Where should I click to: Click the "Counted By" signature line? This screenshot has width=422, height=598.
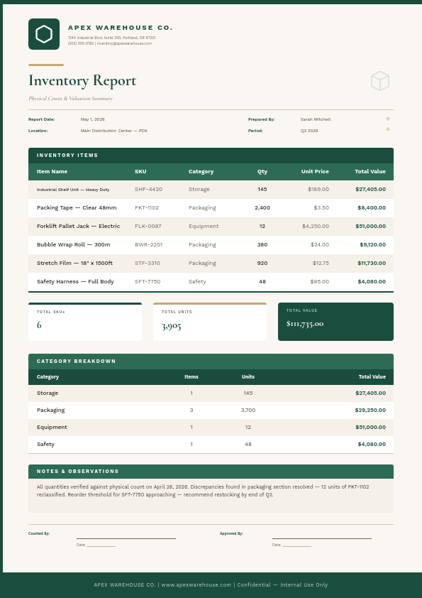[126, 538]
